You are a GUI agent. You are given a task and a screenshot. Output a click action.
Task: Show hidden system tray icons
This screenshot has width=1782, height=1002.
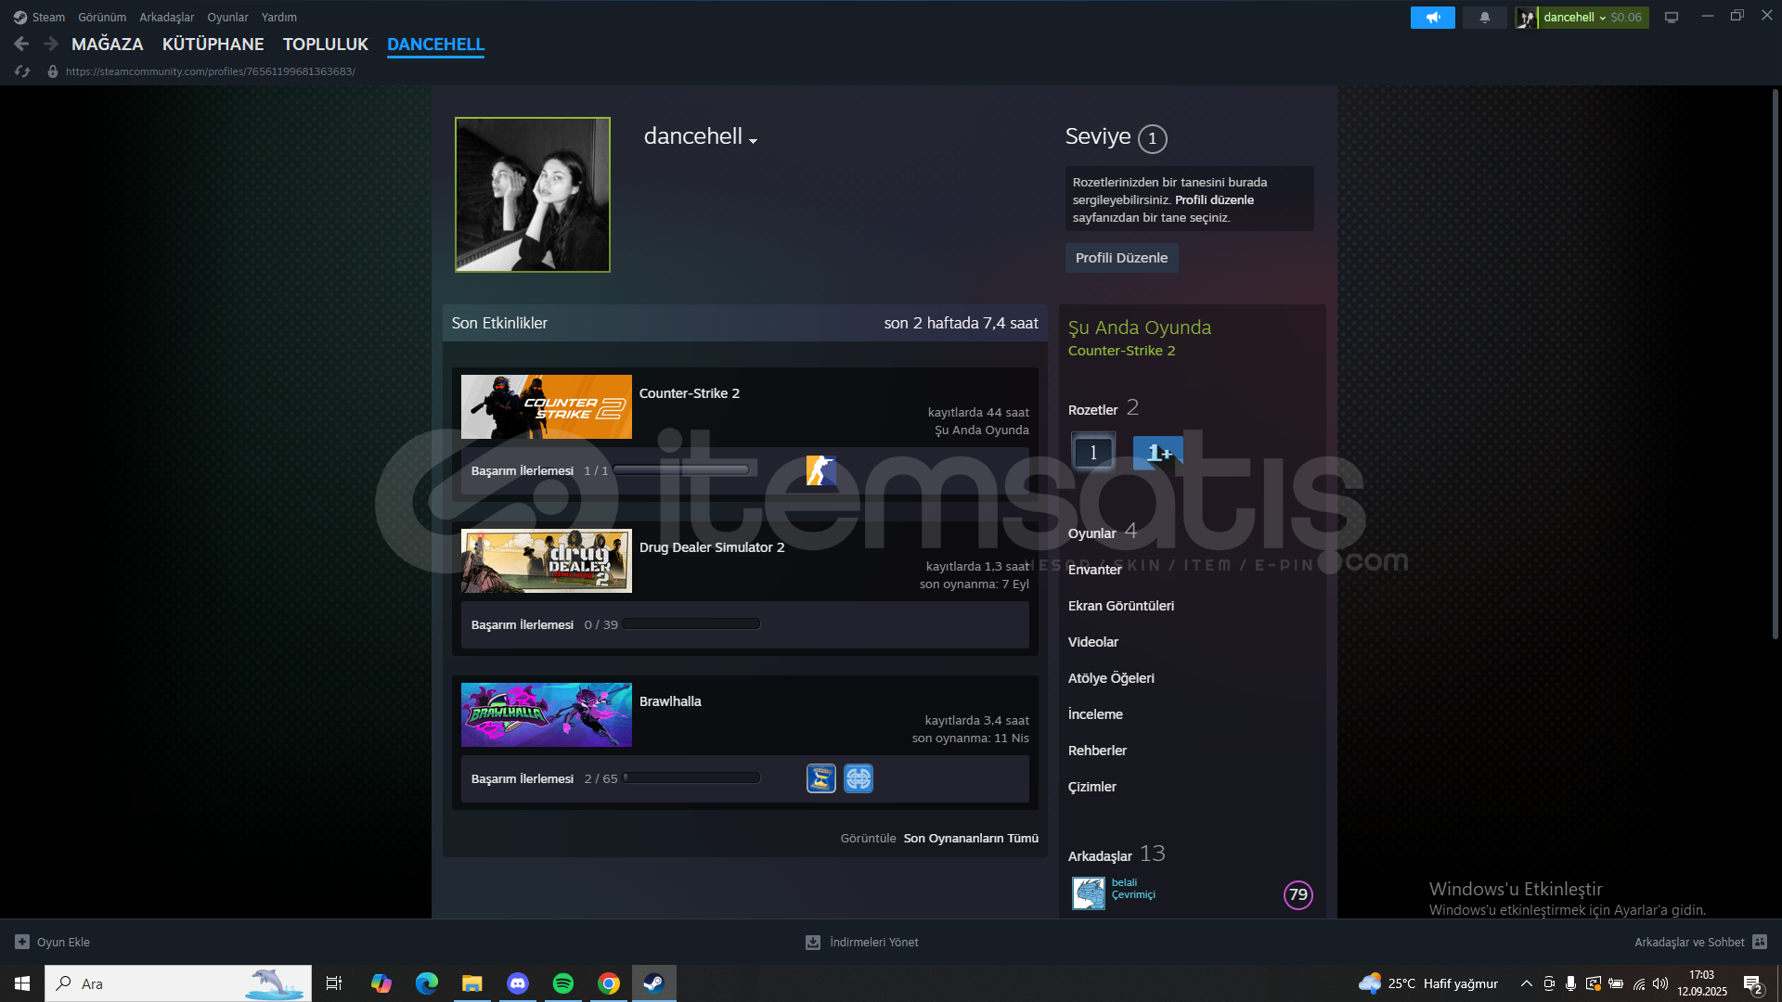click(x=1526, y=983)
